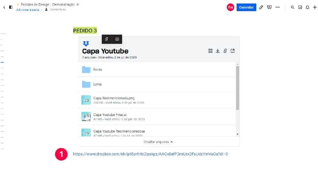The width and height of the screenshot is (318, 190).
Task: Add comment from the floating dark toolbar
Action: [x=117, y=39]
